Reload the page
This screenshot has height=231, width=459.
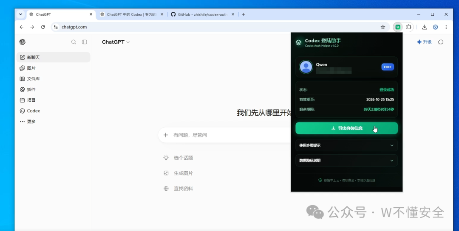(x=43, y=27)
